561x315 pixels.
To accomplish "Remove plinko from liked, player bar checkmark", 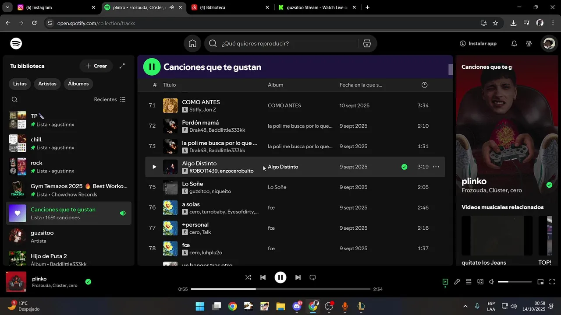I will point(88,282).
